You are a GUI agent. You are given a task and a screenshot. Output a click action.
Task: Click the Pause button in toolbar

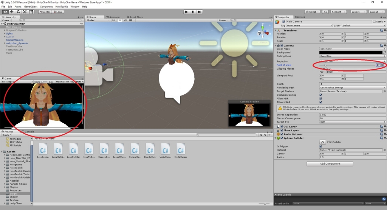193,12
